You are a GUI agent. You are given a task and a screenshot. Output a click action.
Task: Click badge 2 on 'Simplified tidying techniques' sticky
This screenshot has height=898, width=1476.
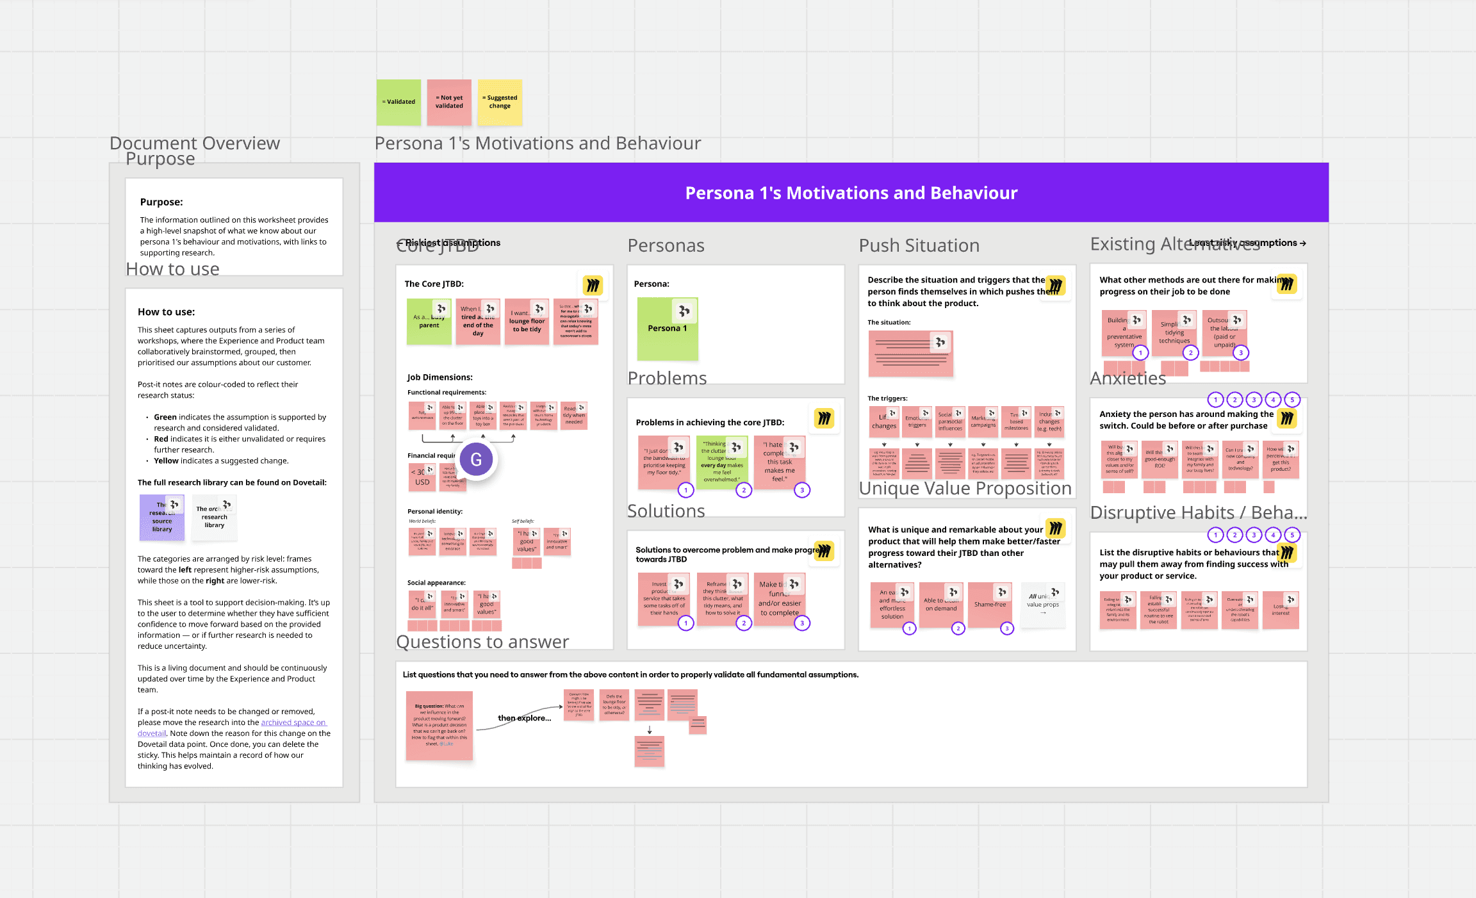pos(1190,353)
